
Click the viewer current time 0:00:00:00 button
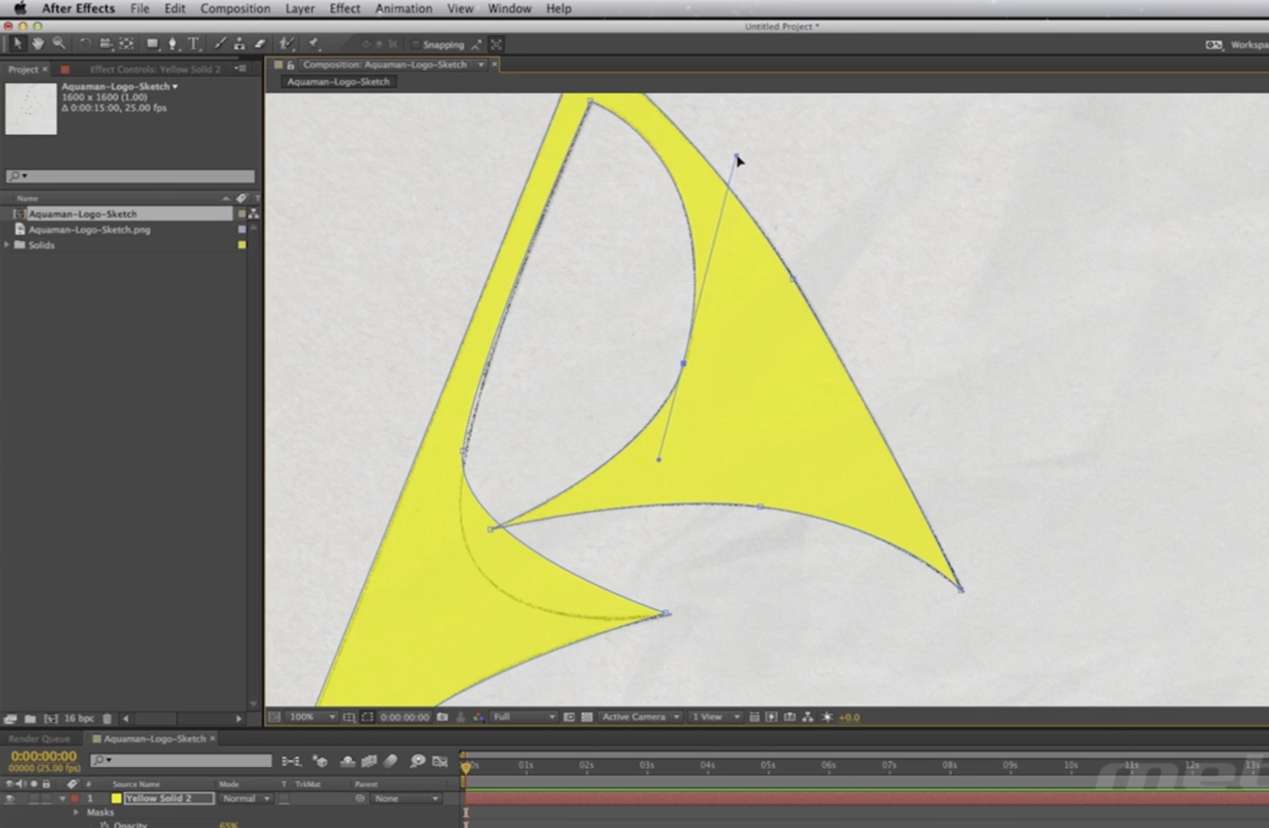pyautogui.click(x=404, y=716)
